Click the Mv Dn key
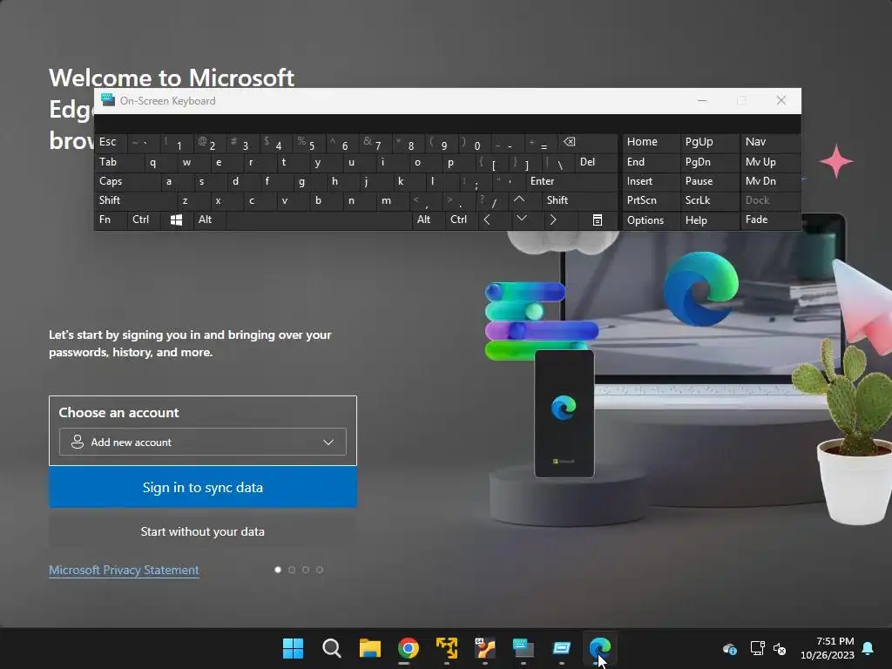892x669 pixels. (770, 181)
